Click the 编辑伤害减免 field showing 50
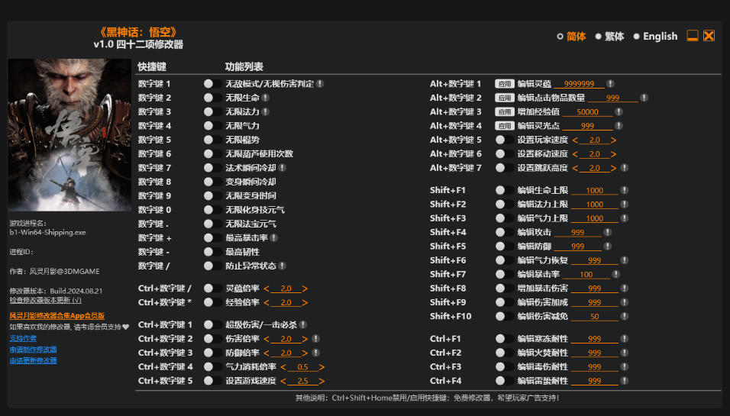730x416 pixels. (x=595, y=317)
